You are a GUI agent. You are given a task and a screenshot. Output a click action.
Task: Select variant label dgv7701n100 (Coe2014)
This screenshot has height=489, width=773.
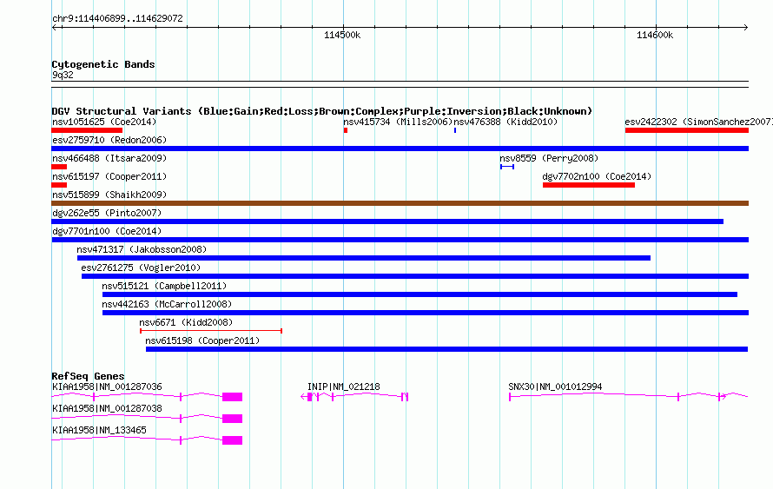point(107,231)
